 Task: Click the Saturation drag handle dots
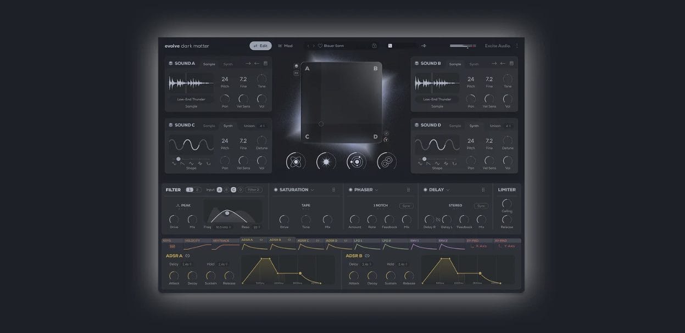pos(333,190)
